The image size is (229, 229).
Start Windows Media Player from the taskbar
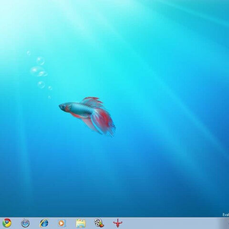[x=62, y=223]
